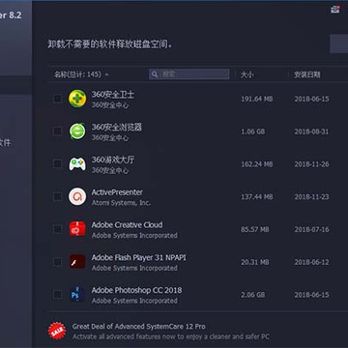The image size is (348, 348).
Task: Click the 191.64 MB size value
Action: pos(257,99)
